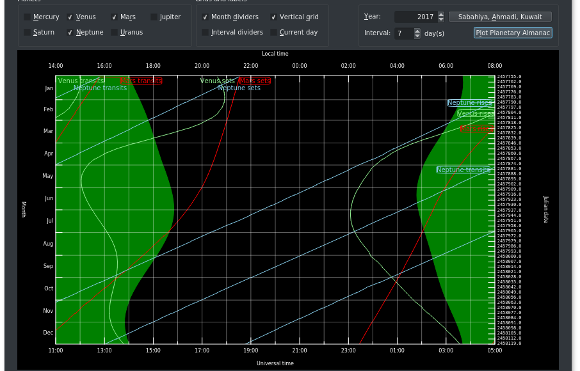Toggle the Mars checkbox off
The height and width of the screenshot is (371, 580).
click(x=115, y=17)
